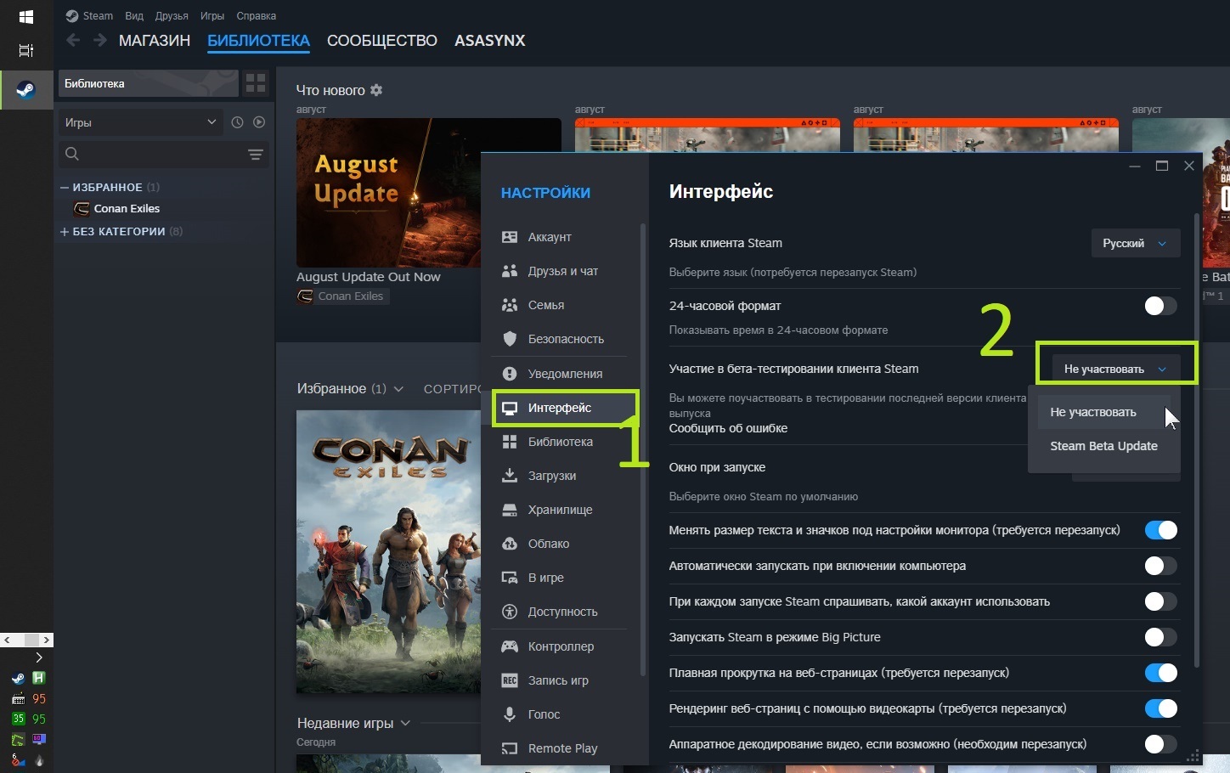
Task: Collapse the ИЗБРАННОЕ category
Action: point(65,187)
